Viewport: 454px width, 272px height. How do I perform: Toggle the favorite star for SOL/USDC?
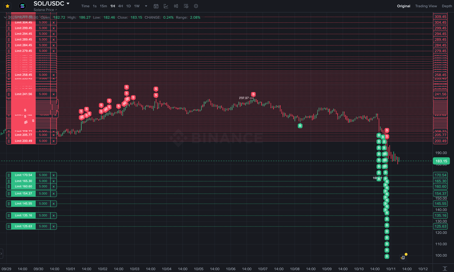[8, 6]
